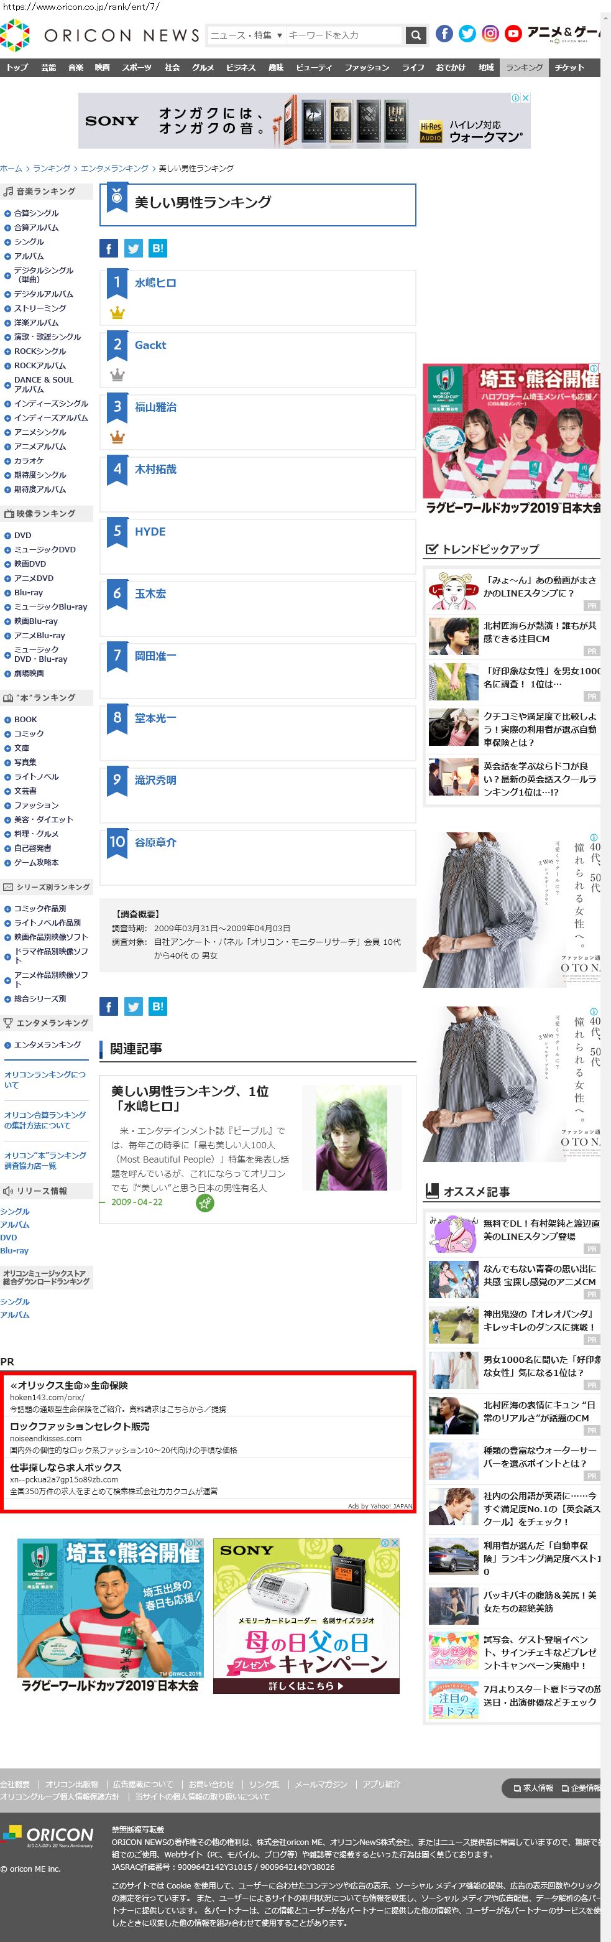Open rank 10 谷原章介 link

pos(155,842)
